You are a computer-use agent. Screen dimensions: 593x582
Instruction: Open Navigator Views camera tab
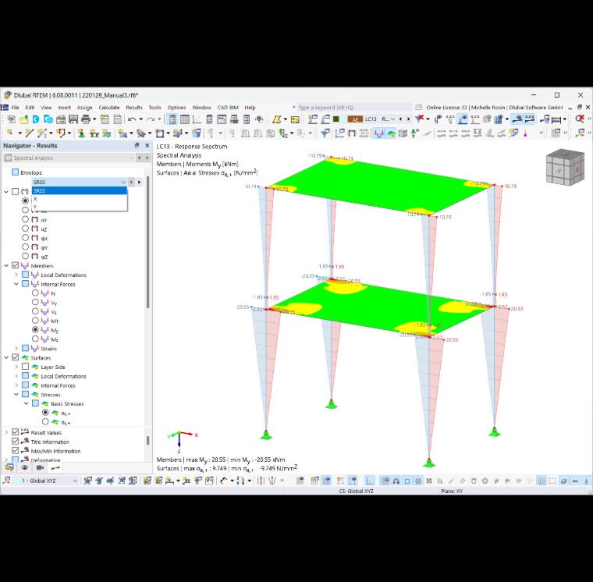(x=40, y=467)
